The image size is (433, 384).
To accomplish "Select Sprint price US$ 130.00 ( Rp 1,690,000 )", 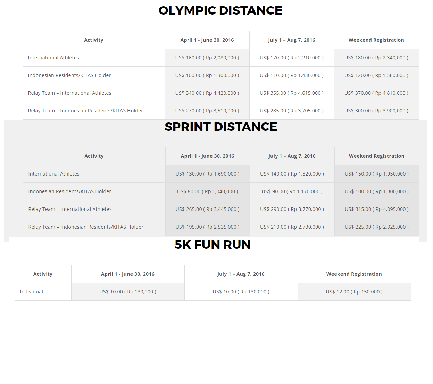I will 207,174.
